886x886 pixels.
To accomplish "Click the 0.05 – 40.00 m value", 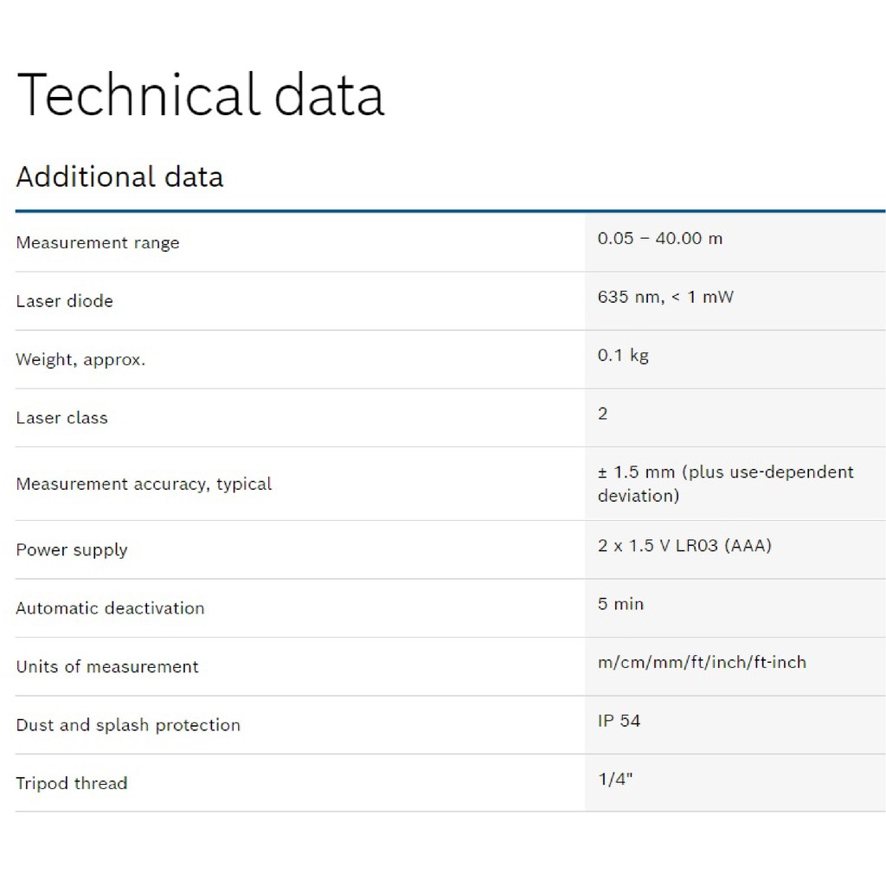I will (x=659, y=239).
